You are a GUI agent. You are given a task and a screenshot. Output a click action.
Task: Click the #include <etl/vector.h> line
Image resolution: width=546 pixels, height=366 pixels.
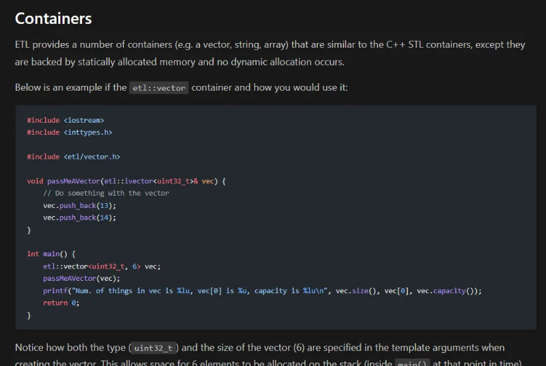[x=74, y=157]
